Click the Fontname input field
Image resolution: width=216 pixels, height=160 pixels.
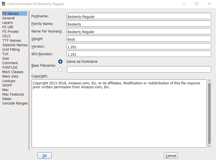click(139, 16)
